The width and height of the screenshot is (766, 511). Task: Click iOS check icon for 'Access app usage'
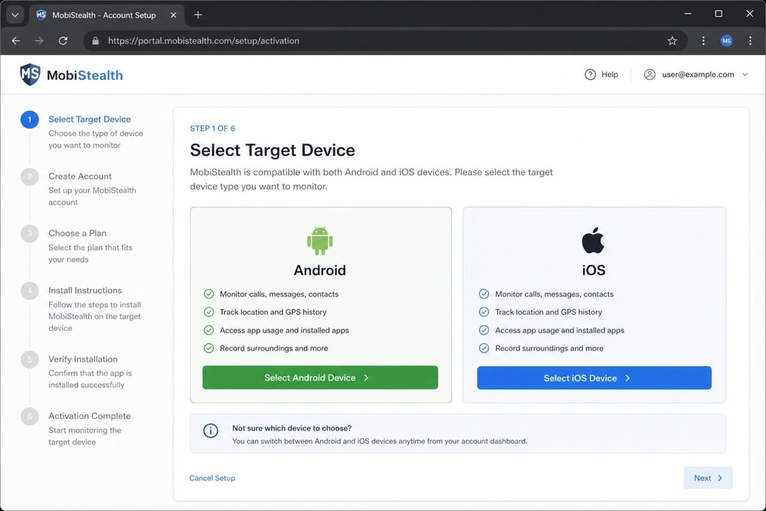(x=483, y=330)
